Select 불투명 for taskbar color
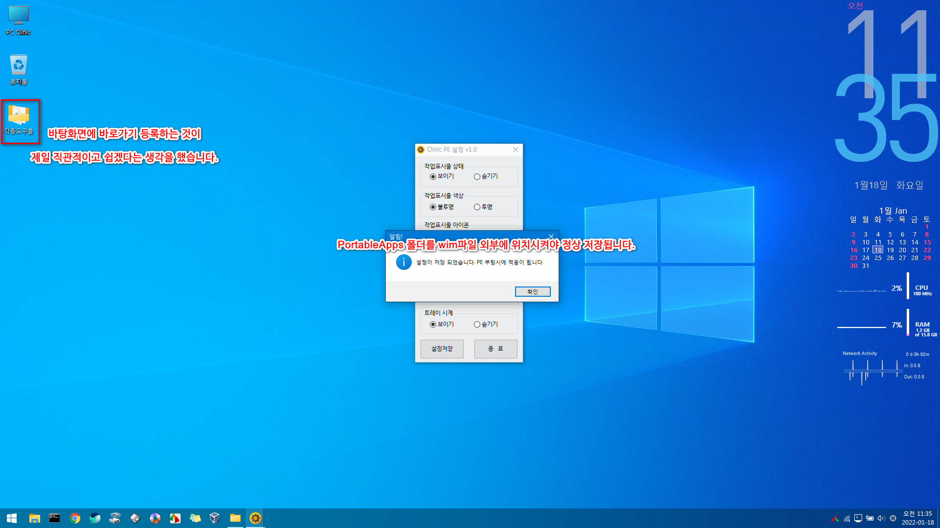Viewport: 940px width, 528px height. (x=442, y=207)
